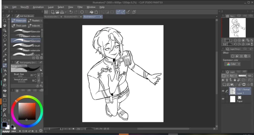Toggle Border effect circle in Layer Property

point(233,56)
